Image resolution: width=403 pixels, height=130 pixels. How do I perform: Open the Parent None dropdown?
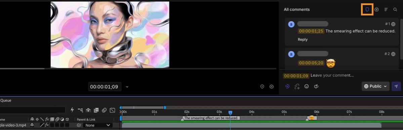(98, 125)
